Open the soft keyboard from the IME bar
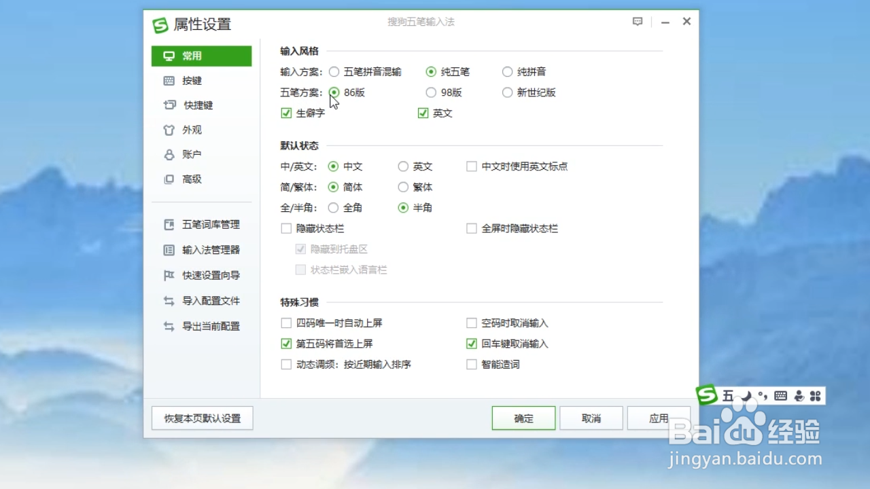Image resolution: width=870 pixels, height=489 pixels. pyautogui.click(x=780, y=396)
